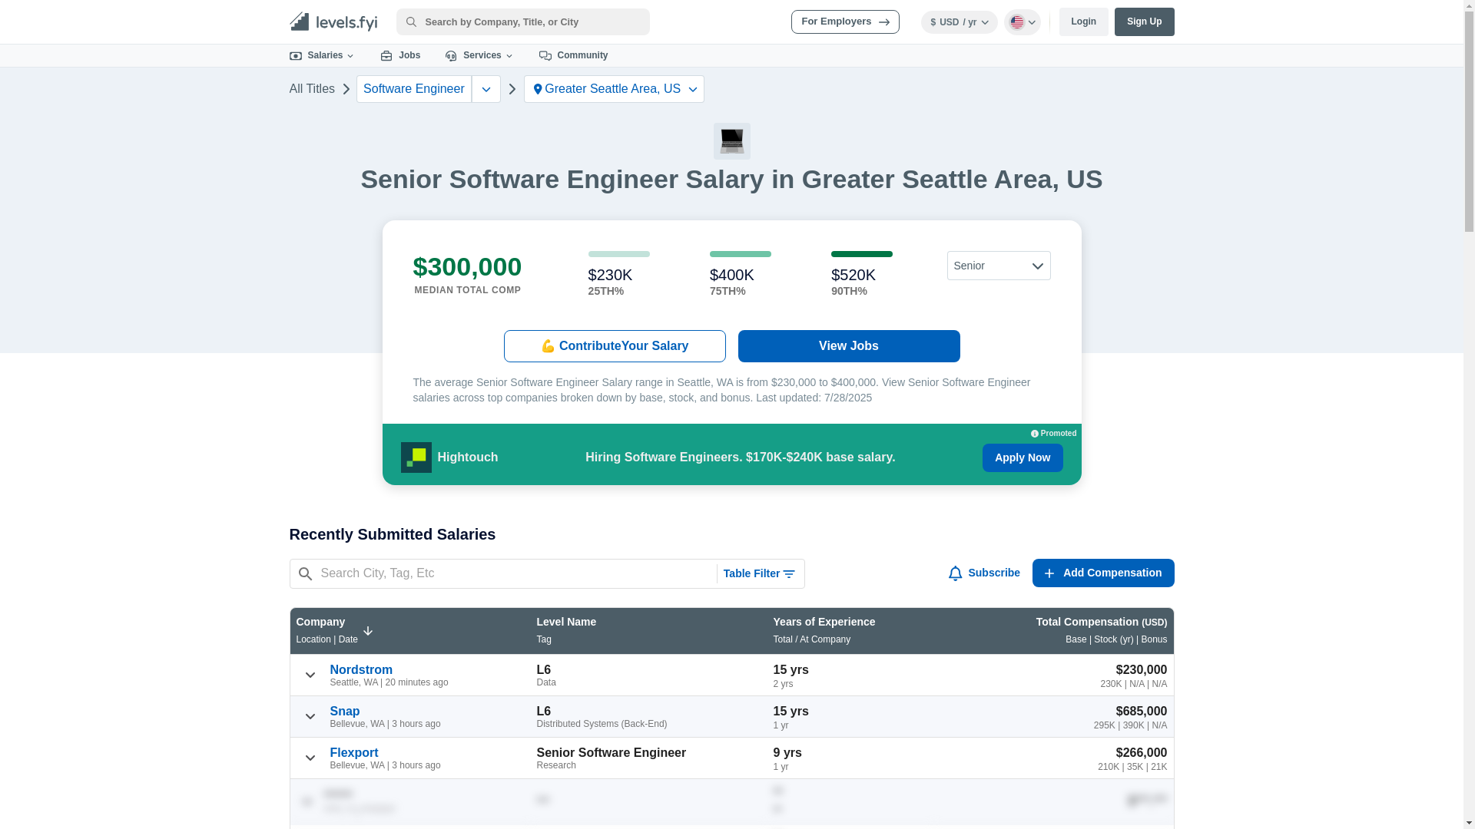1475x829 pixels.
Task: Open the For Employers link
Action: click(x=845, y=22)
